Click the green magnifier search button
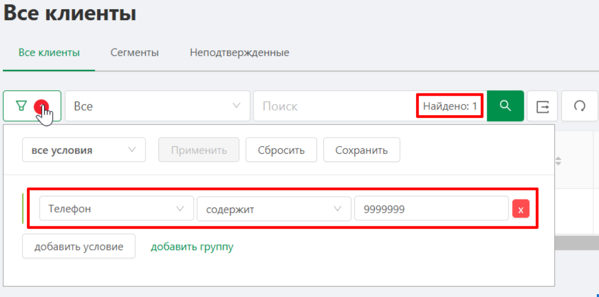 (505, 106)
